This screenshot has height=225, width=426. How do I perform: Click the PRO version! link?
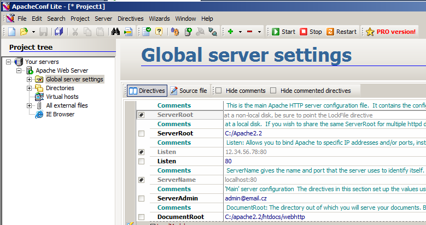pyautogui.click(x=390, y=32)
